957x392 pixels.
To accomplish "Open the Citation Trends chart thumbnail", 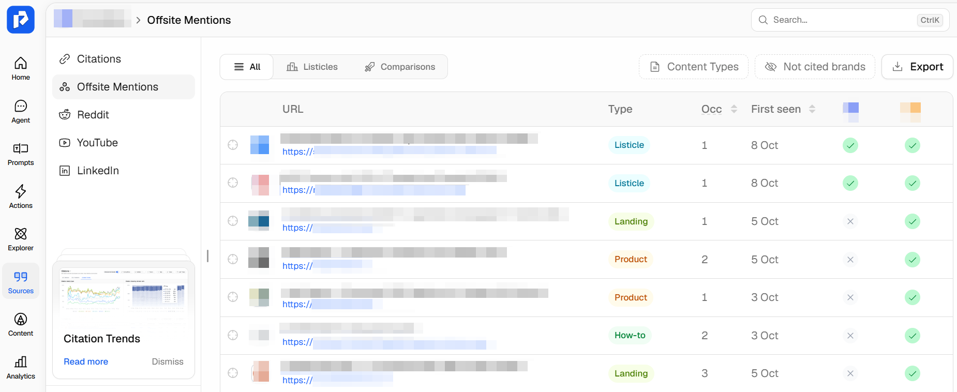I will (124, 292).
